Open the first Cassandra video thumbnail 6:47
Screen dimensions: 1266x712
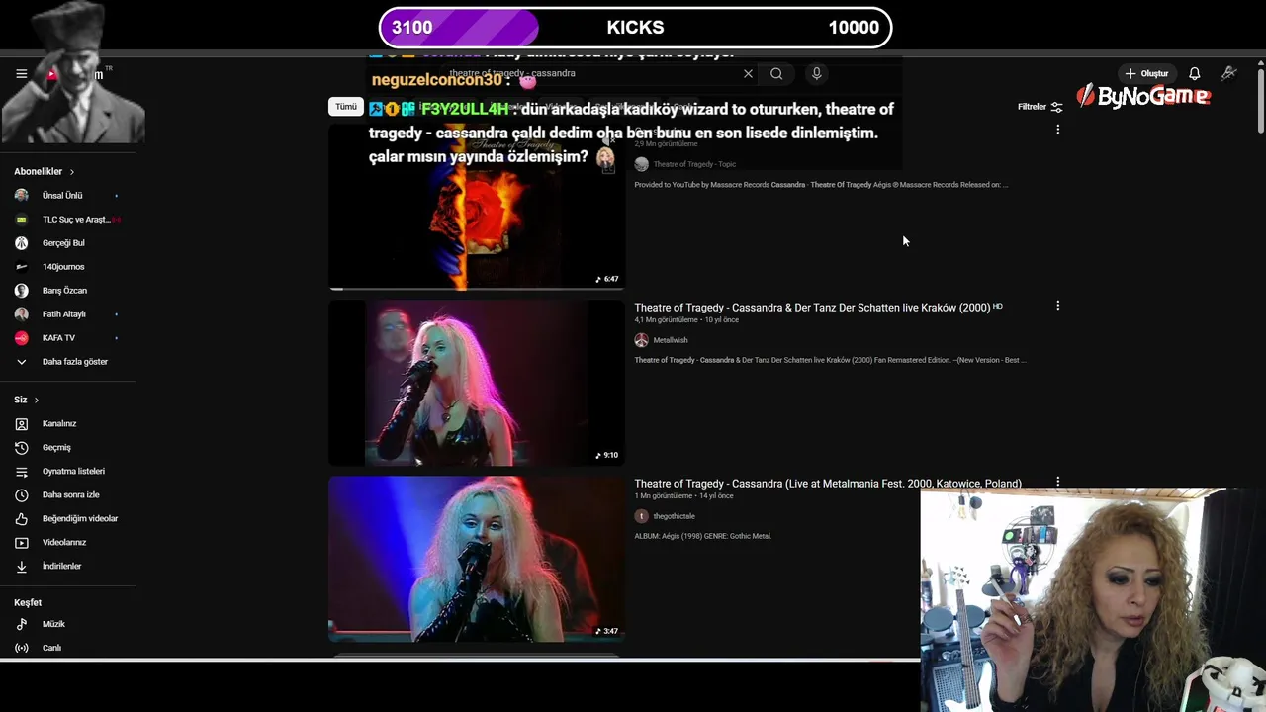[x=477, y=207]
